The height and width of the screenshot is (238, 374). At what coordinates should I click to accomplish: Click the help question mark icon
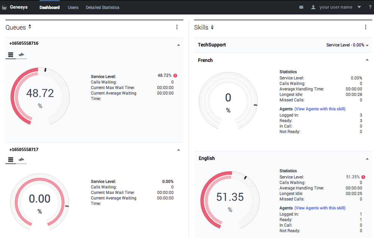pos(370,7)
